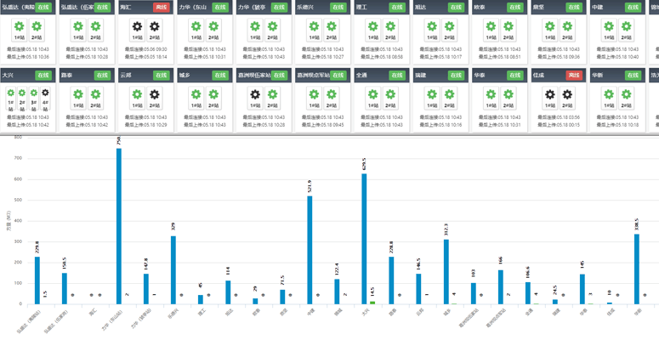Select 4#站 gear icon in 大兴 card
Image resolution: width=659 pixels, height=340 pixels.
point(45,93)
